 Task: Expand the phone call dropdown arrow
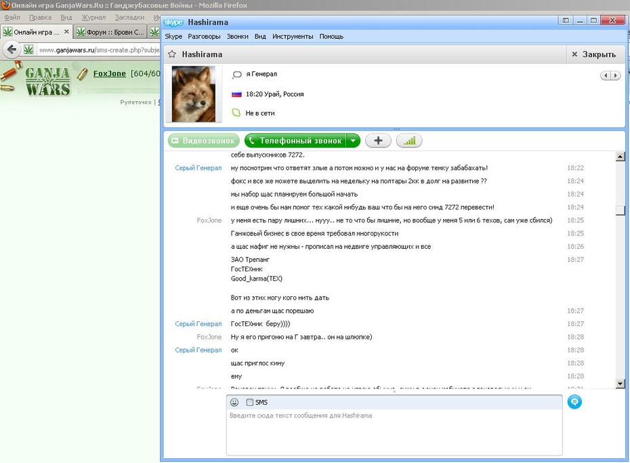353,141
